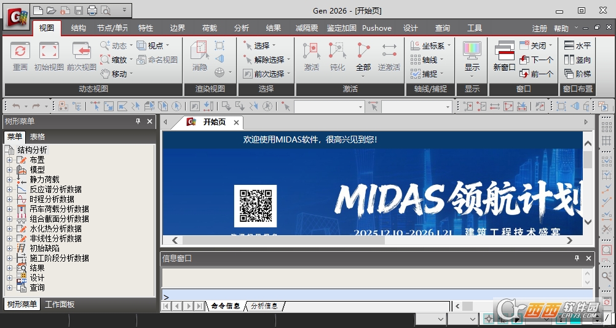Open the Pushover ribbon tab
The image size is (616, 328).
[x=377, y=28]
